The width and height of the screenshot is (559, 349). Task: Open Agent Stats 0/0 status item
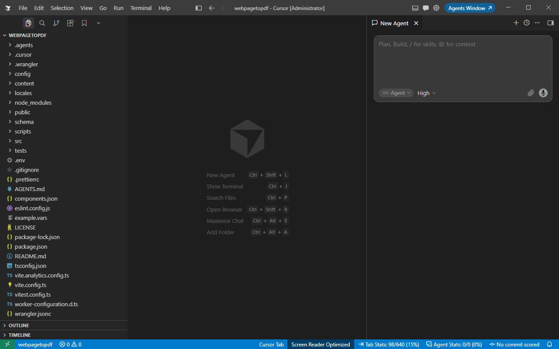pos(454,344)
